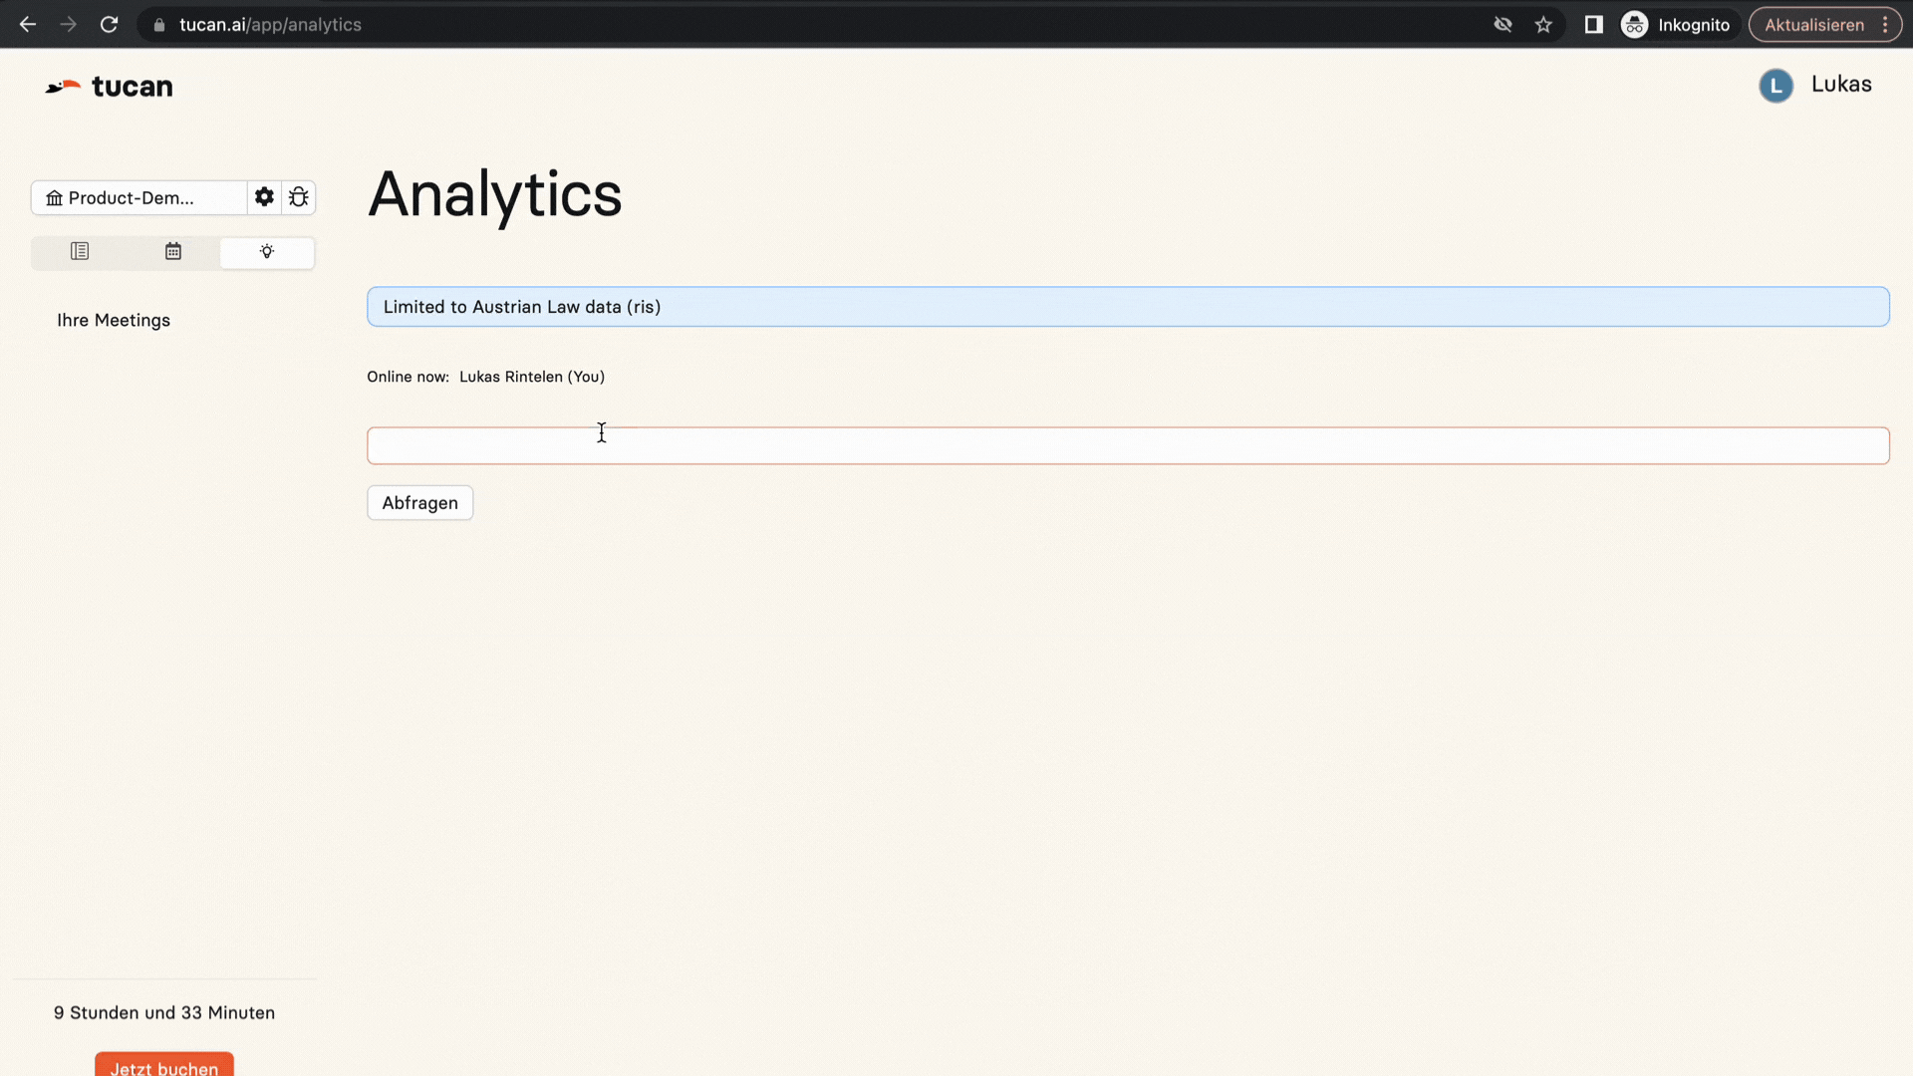Click the crossed-out eye tracking icon
The width and height of the screenshot is (1913, 1076).
[1503, 25]
